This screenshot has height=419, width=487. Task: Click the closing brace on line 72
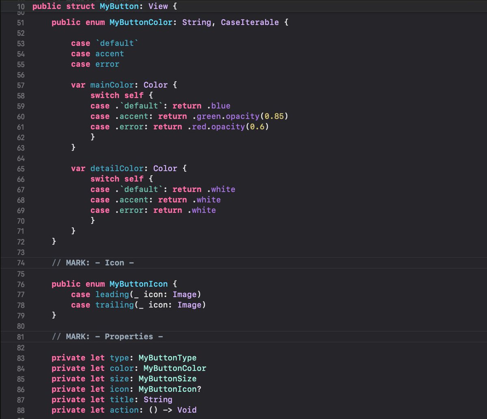click(54, 242)
